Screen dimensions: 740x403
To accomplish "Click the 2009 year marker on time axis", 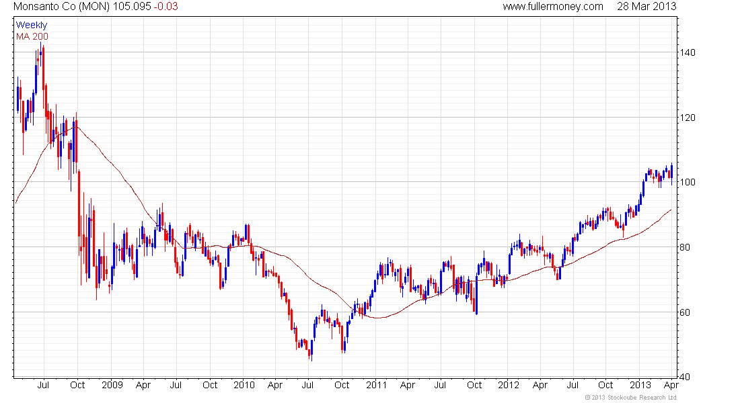I will (112, 385).
